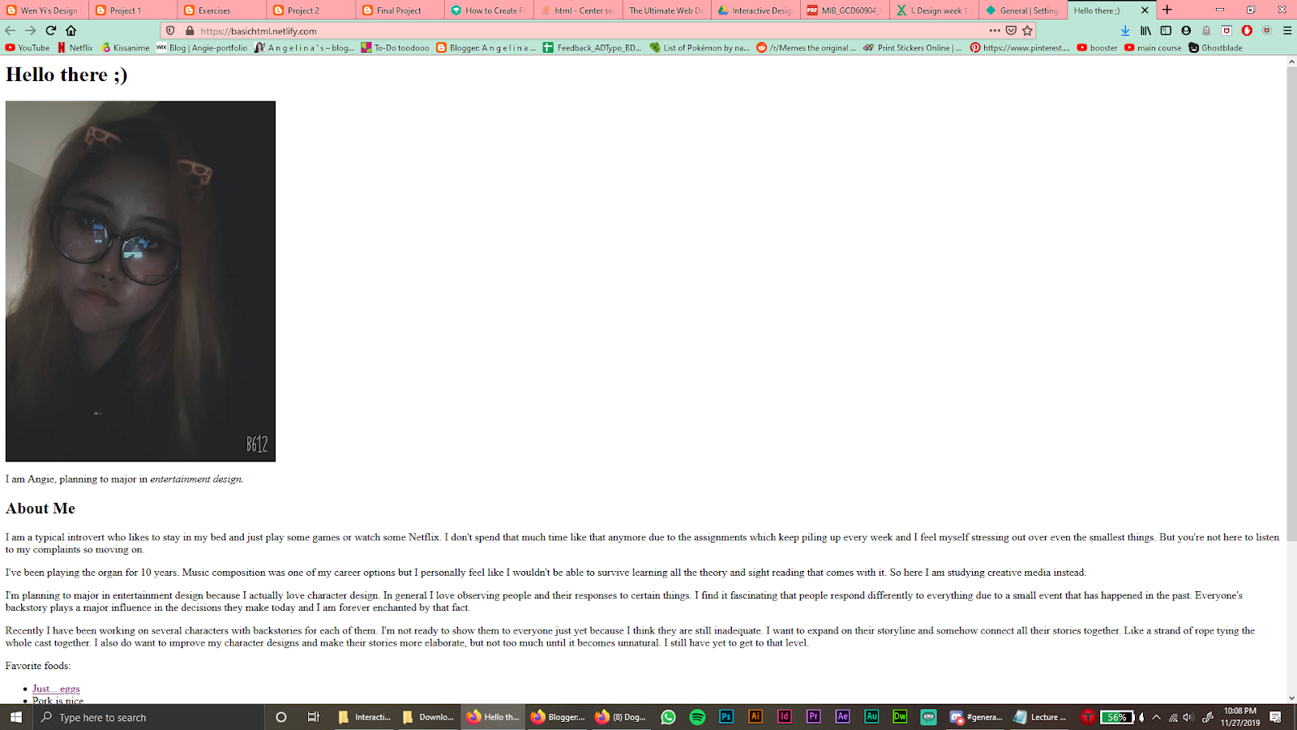The width and height of the screenshot is (1297, 730).
Task: Switch to the Final Project tab
Action: 400,11
